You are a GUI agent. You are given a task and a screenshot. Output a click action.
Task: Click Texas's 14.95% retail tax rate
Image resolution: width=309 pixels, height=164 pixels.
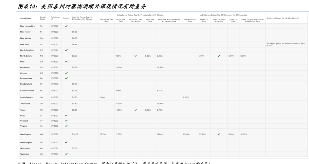click(119, 110)
